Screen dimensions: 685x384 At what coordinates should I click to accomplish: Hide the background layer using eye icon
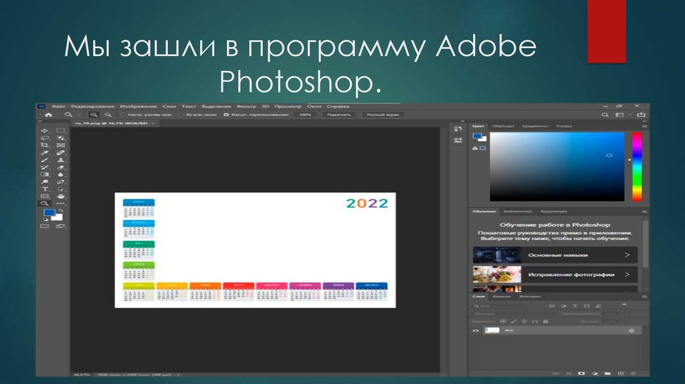click(476, 330)
